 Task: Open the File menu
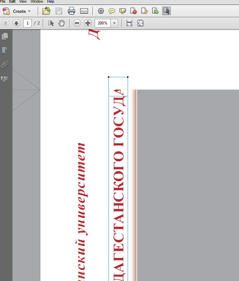point(3,1)
